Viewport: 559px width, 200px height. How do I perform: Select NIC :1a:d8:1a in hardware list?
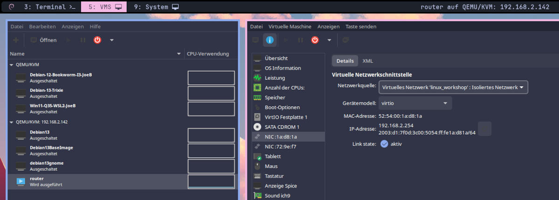288,137
